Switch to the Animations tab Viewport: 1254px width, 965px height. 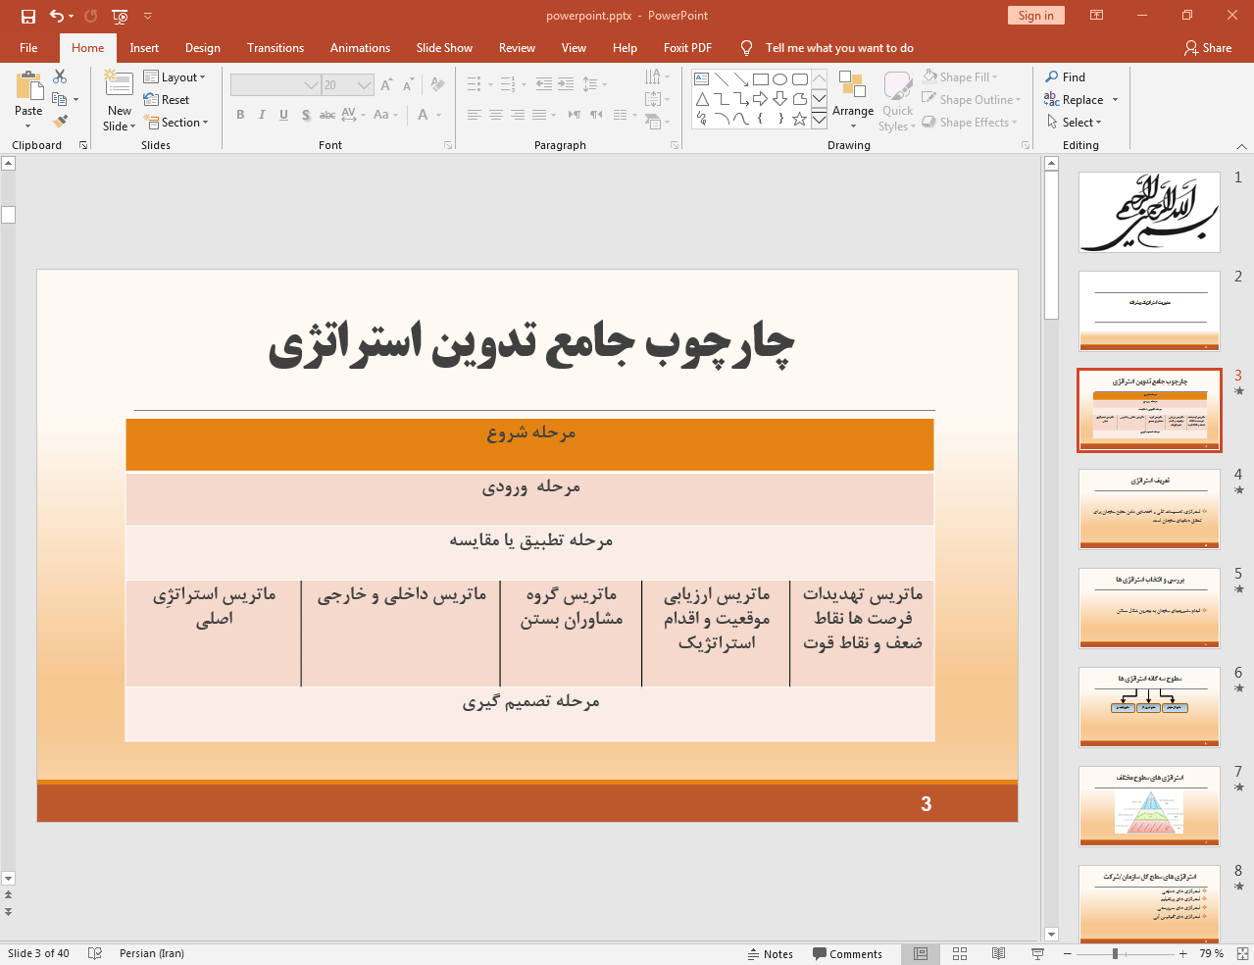(x=360, y=48)
